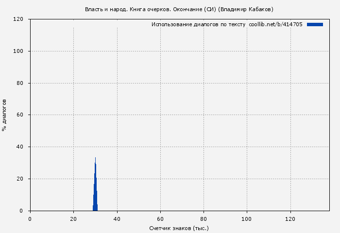Select the '% диалогов' vertical axis label
Image resolution: width=340 pixels, height=233 pixels.
(4, 115)
